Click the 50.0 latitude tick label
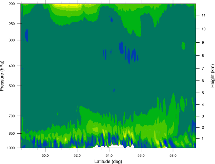Screen dimensions: 215x164 [45, 156]
